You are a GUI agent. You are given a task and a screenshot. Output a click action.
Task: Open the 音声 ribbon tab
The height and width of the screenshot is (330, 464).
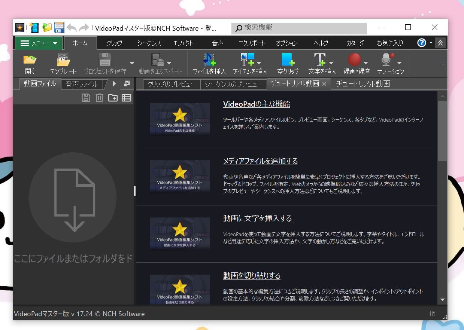point(218,43)
